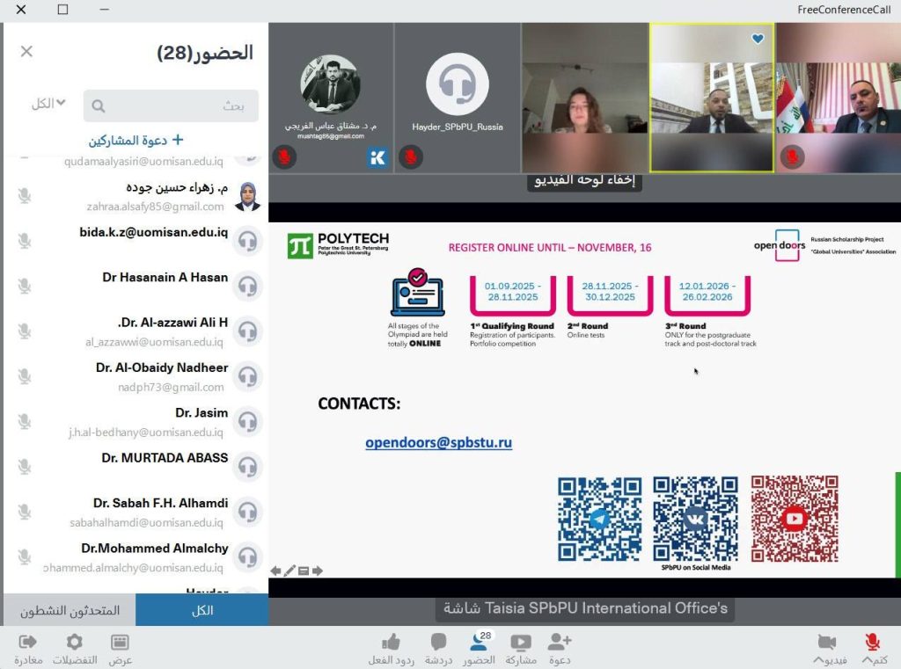Toggle the camera video (فيديو) button

[x=827, y=643]
